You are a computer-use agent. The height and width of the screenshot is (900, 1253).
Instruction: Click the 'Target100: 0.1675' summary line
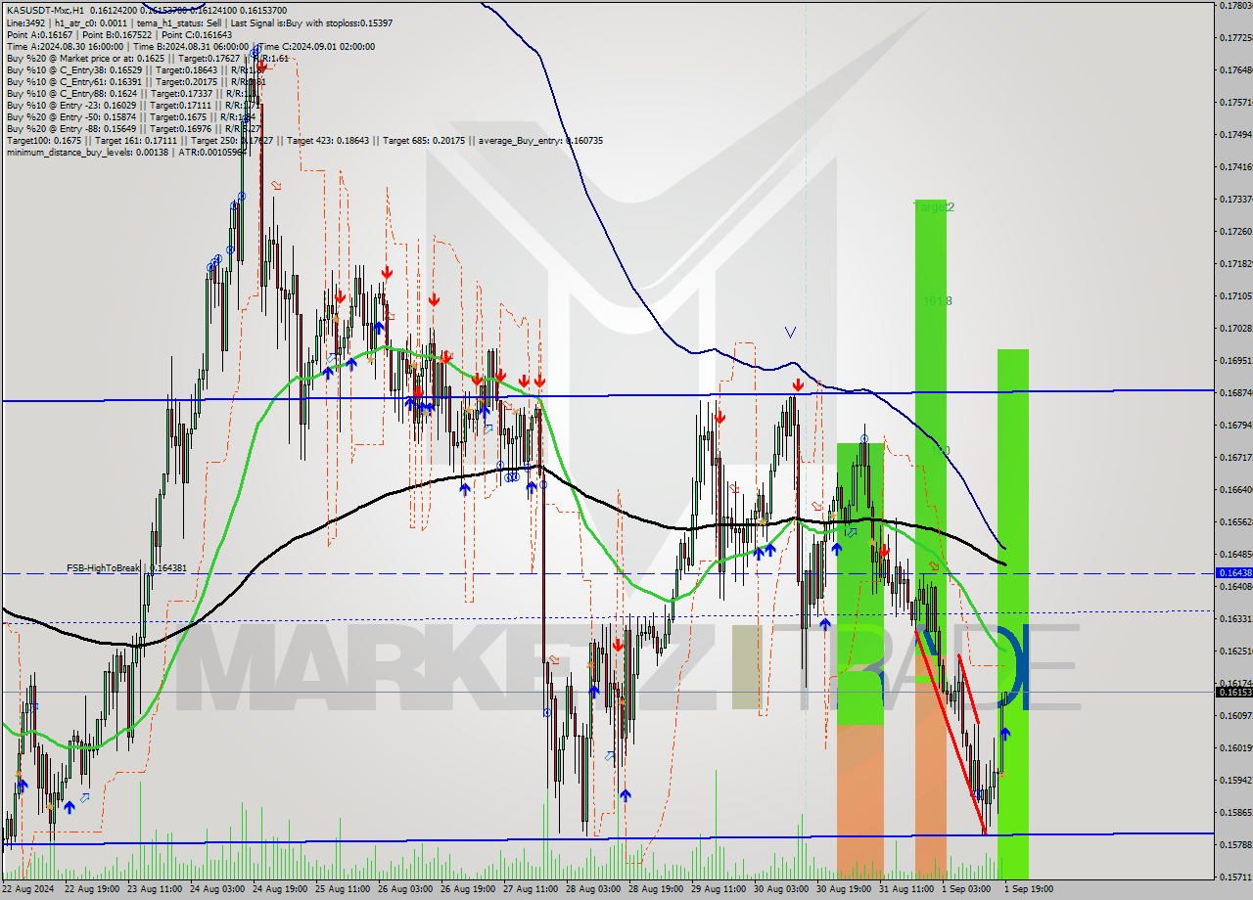click(304, 140)
